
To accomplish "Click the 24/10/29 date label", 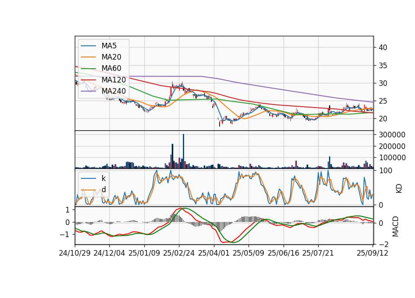I will (75, 253).
